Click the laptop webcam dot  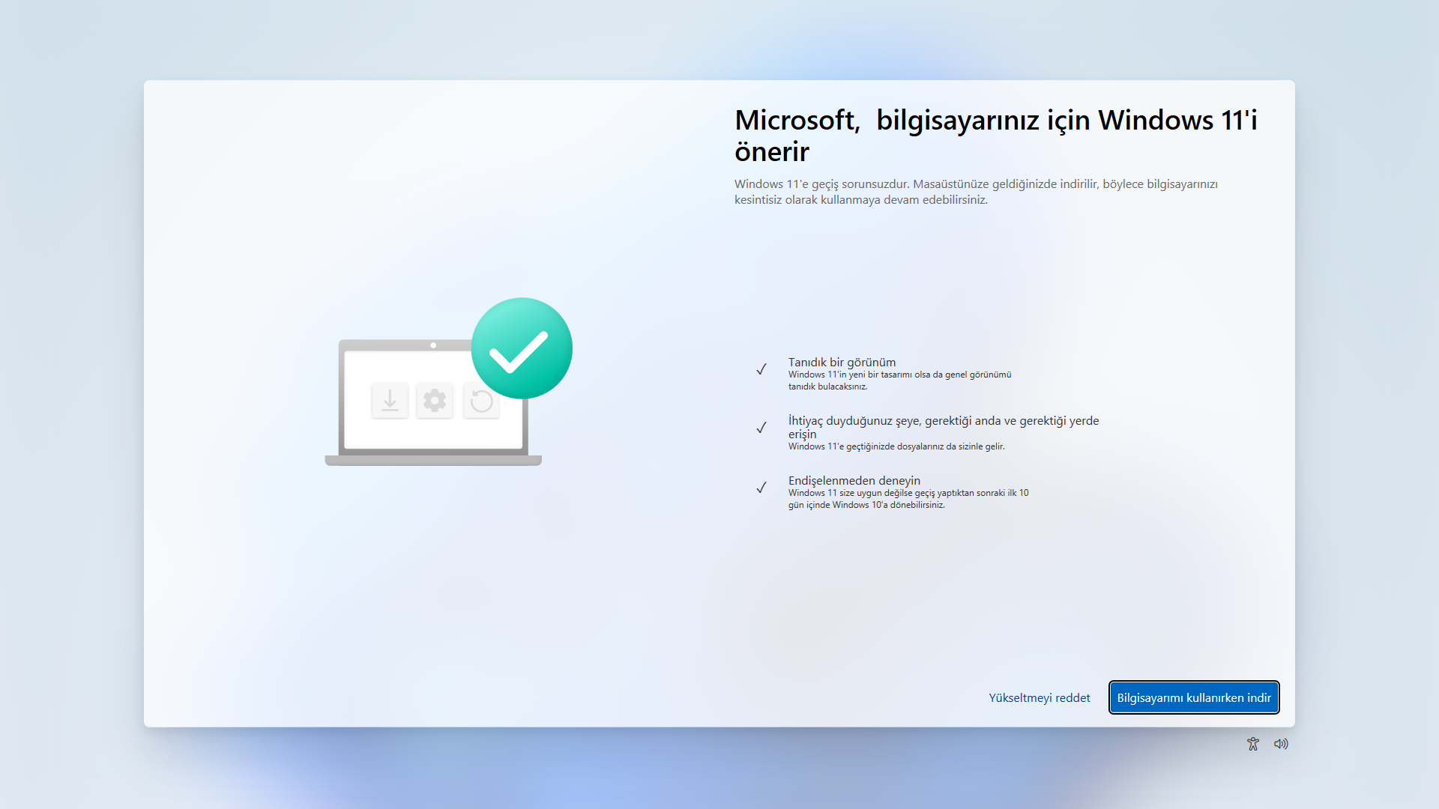(433, 345)
